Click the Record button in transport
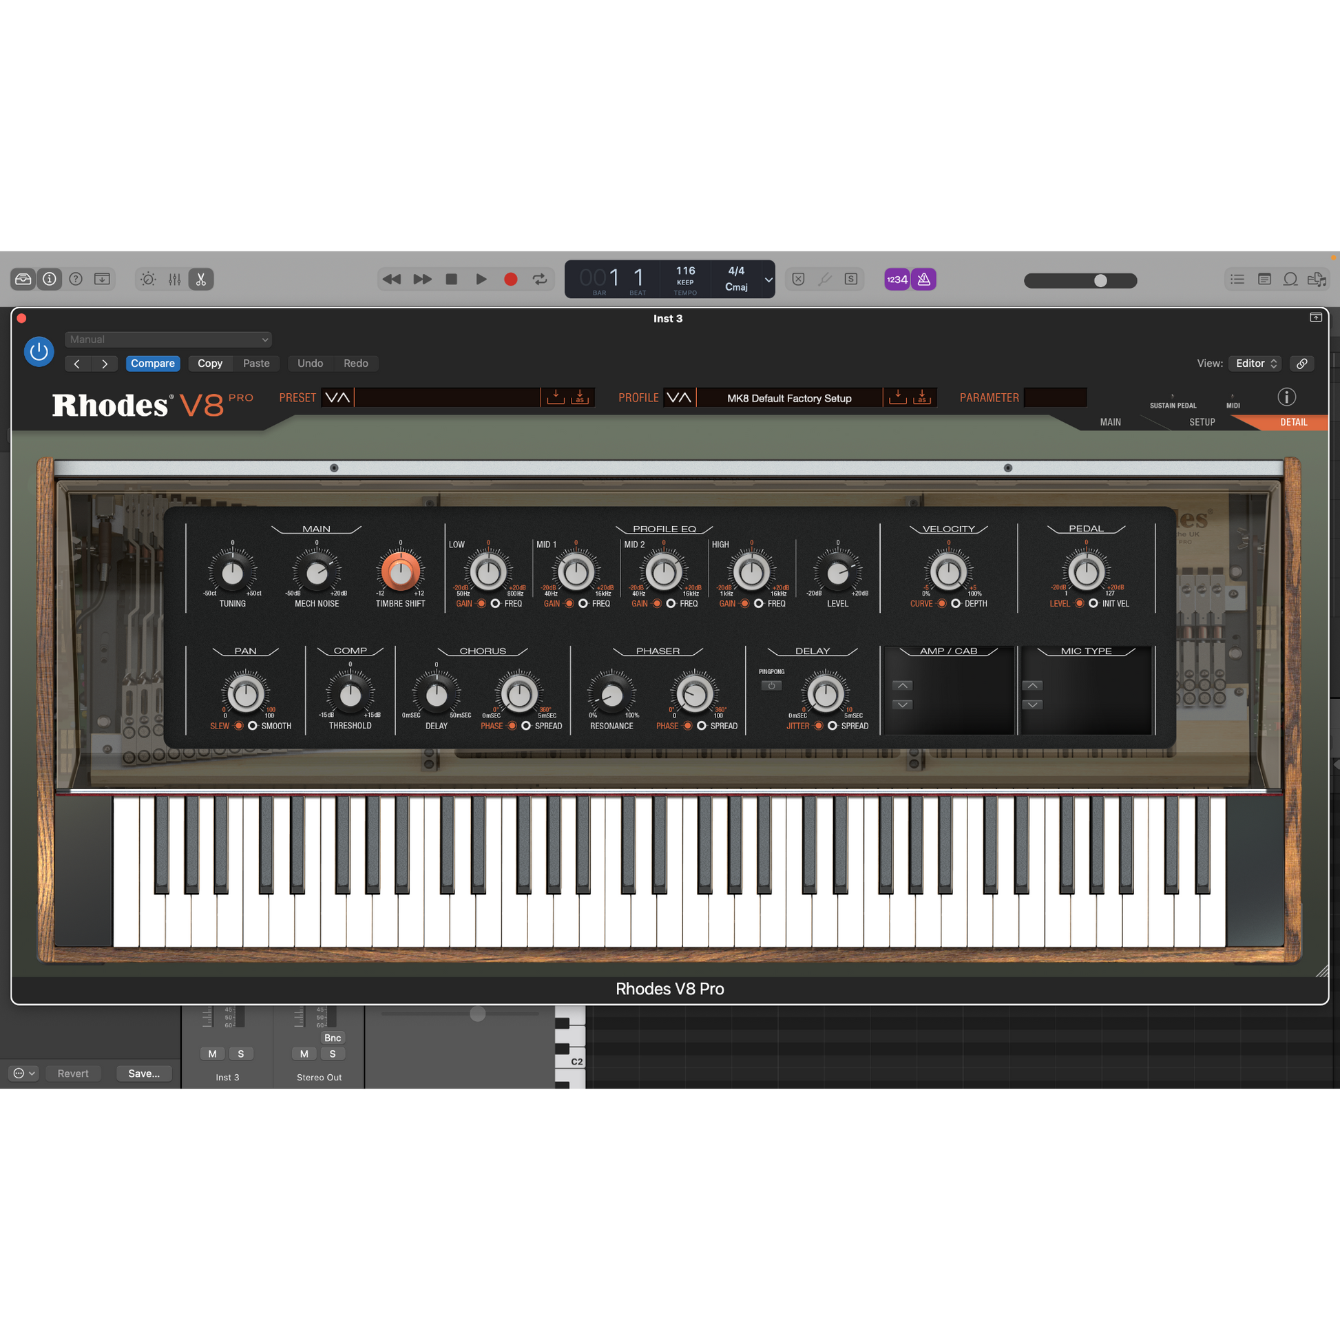1340x1340 pixels. coord(510,280)
